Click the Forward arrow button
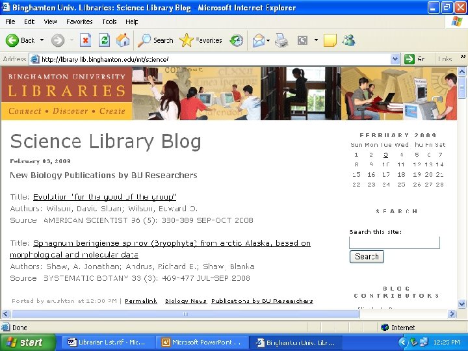468x351 pixels. [x=58, y=40]
